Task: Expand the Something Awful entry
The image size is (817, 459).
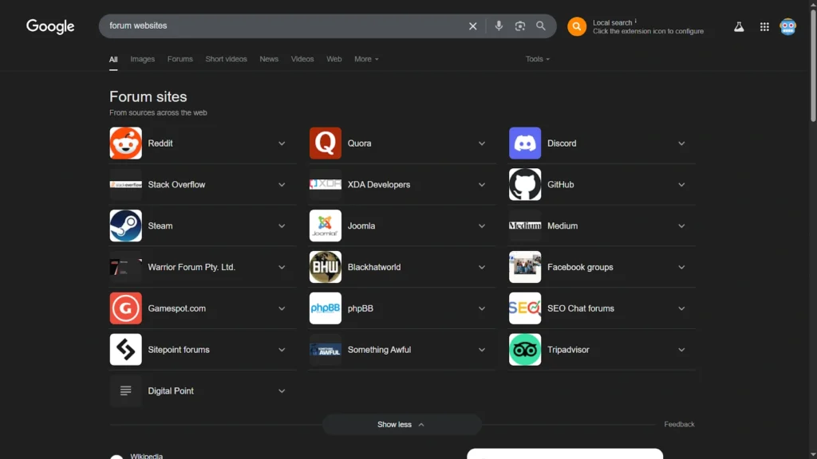Action: 482,350
